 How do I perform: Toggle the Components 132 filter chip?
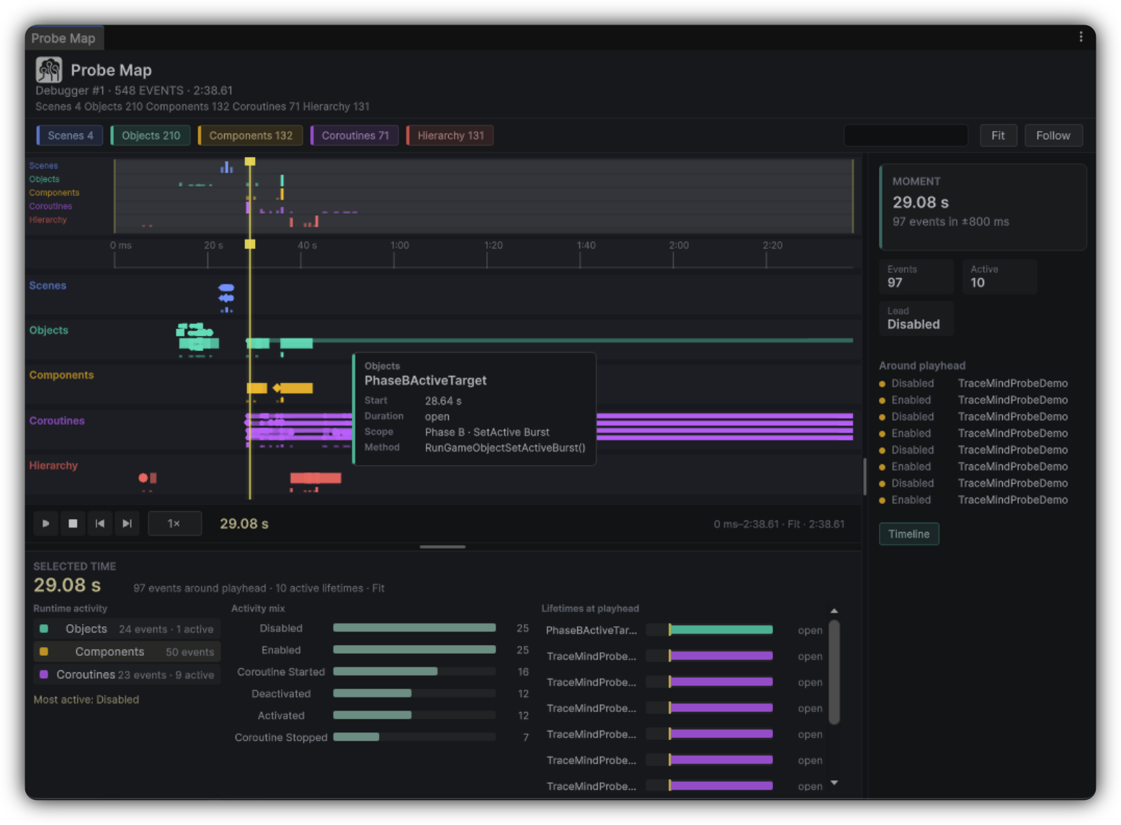click(x=250, y=135)
